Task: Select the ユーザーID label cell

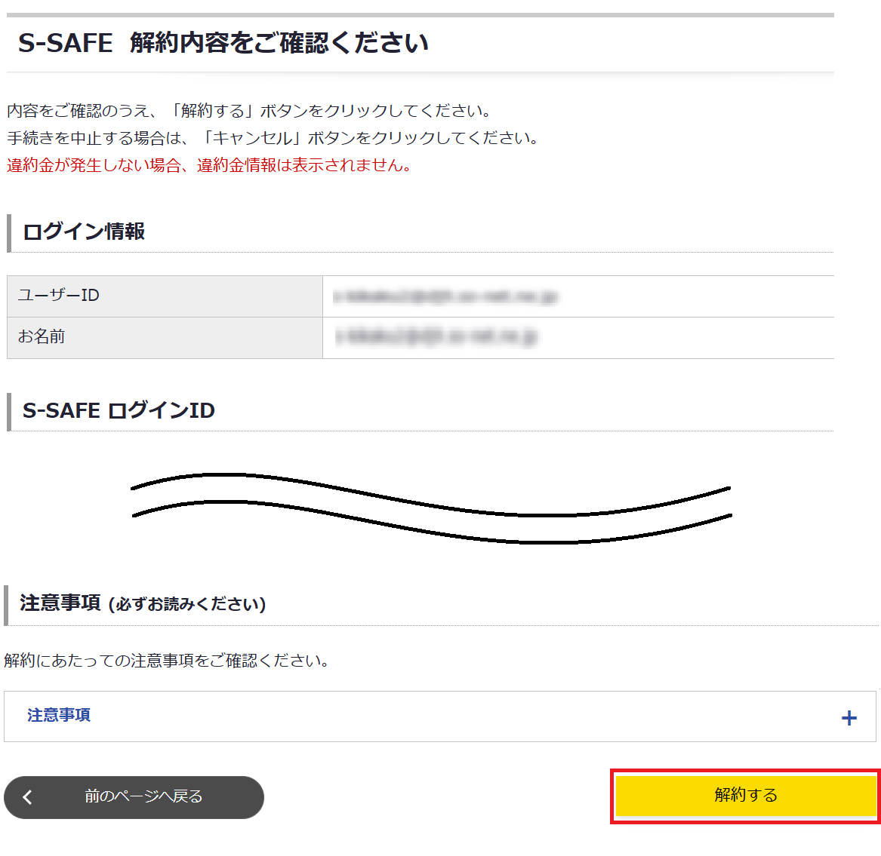Action: point(59,296)
